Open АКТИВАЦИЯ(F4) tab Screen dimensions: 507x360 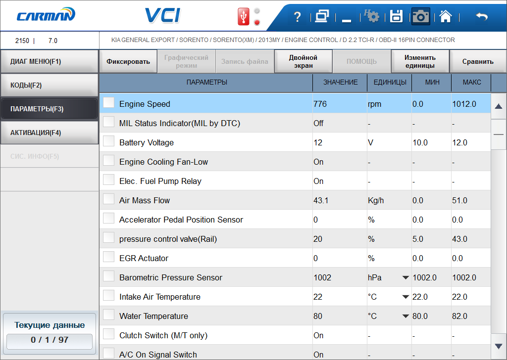(x=50, y=133)
